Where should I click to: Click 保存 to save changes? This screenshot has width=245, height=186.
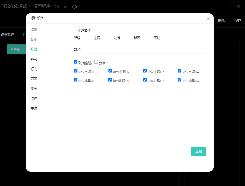tap(238, 21)
